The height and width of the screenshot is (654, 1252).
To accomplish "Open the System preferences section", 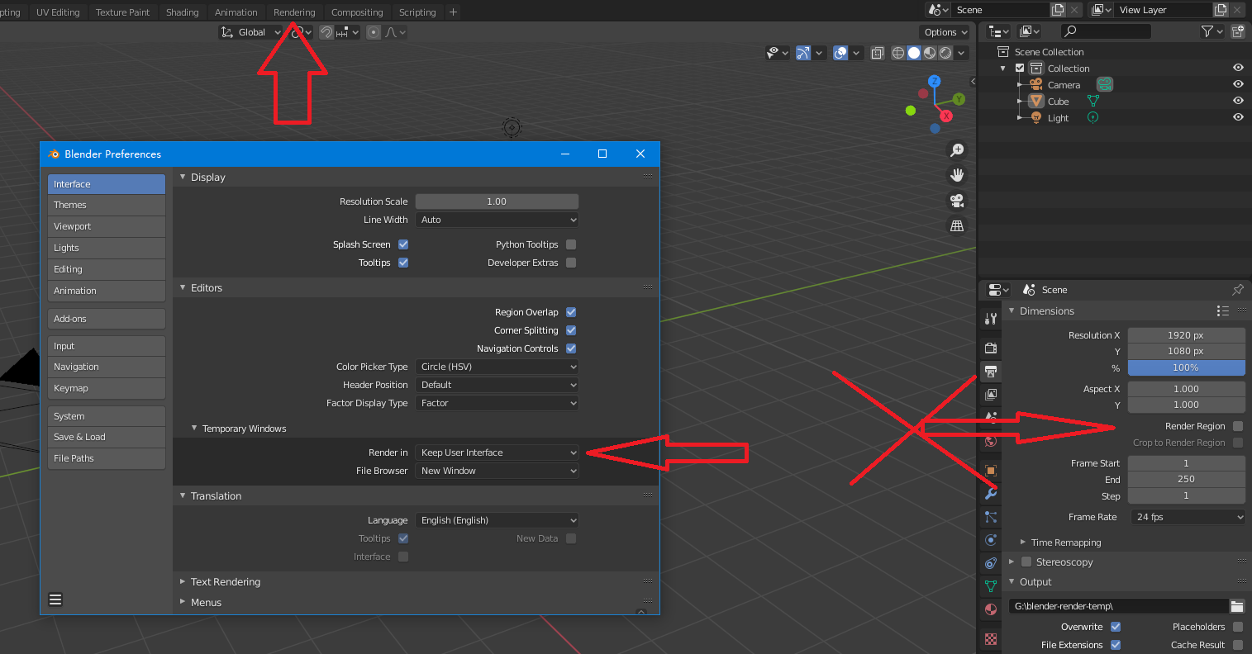I will [107, 416].
